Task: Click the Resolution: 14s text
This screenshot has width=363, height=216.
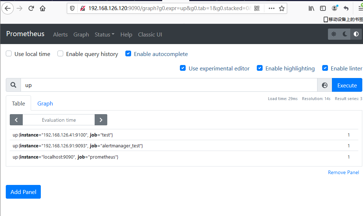Action: (316, 99)
